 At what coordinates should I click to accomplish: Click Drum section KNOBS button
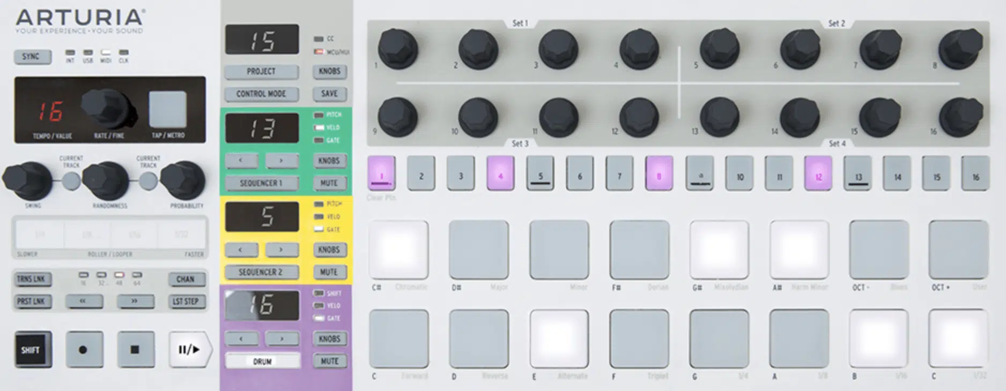[x=329, y=339]
